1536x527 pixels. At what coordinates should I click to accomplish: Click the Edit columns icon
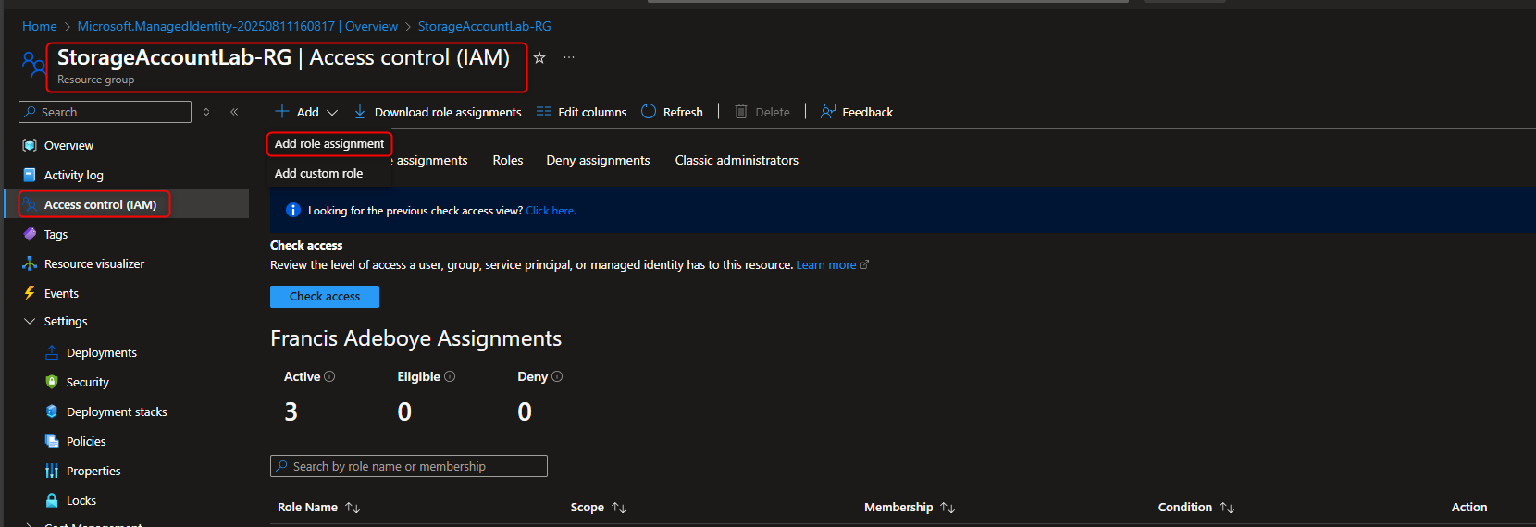[544, 112]
